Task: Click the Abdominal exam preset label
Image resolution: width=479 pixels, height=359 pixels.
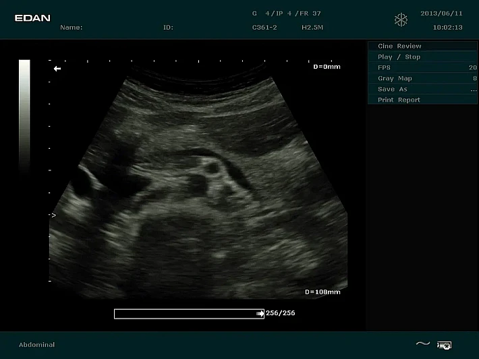Action: (37, 345)
